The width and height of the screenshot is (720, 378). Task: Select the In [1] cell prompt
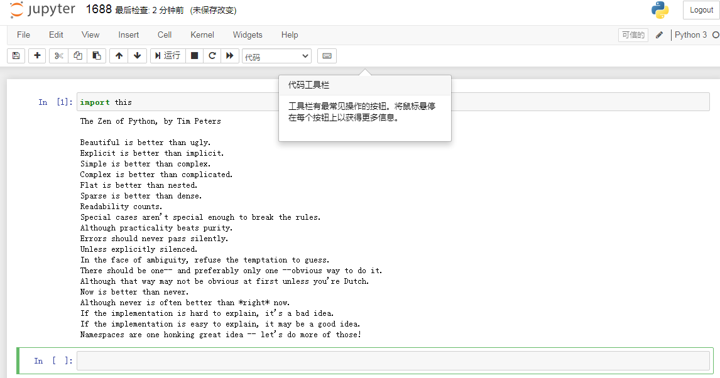(x=55, y=102)
